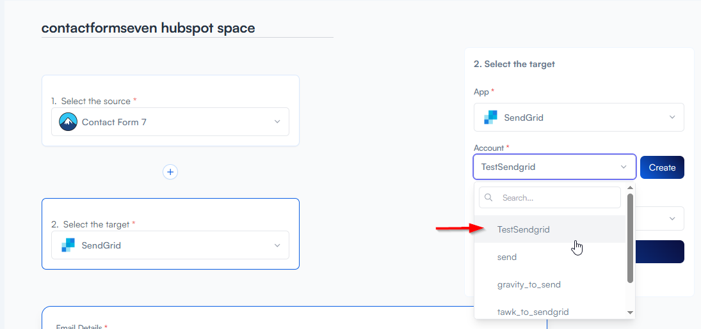Select the "send" account from the list
701x329 pixels.
507,257
